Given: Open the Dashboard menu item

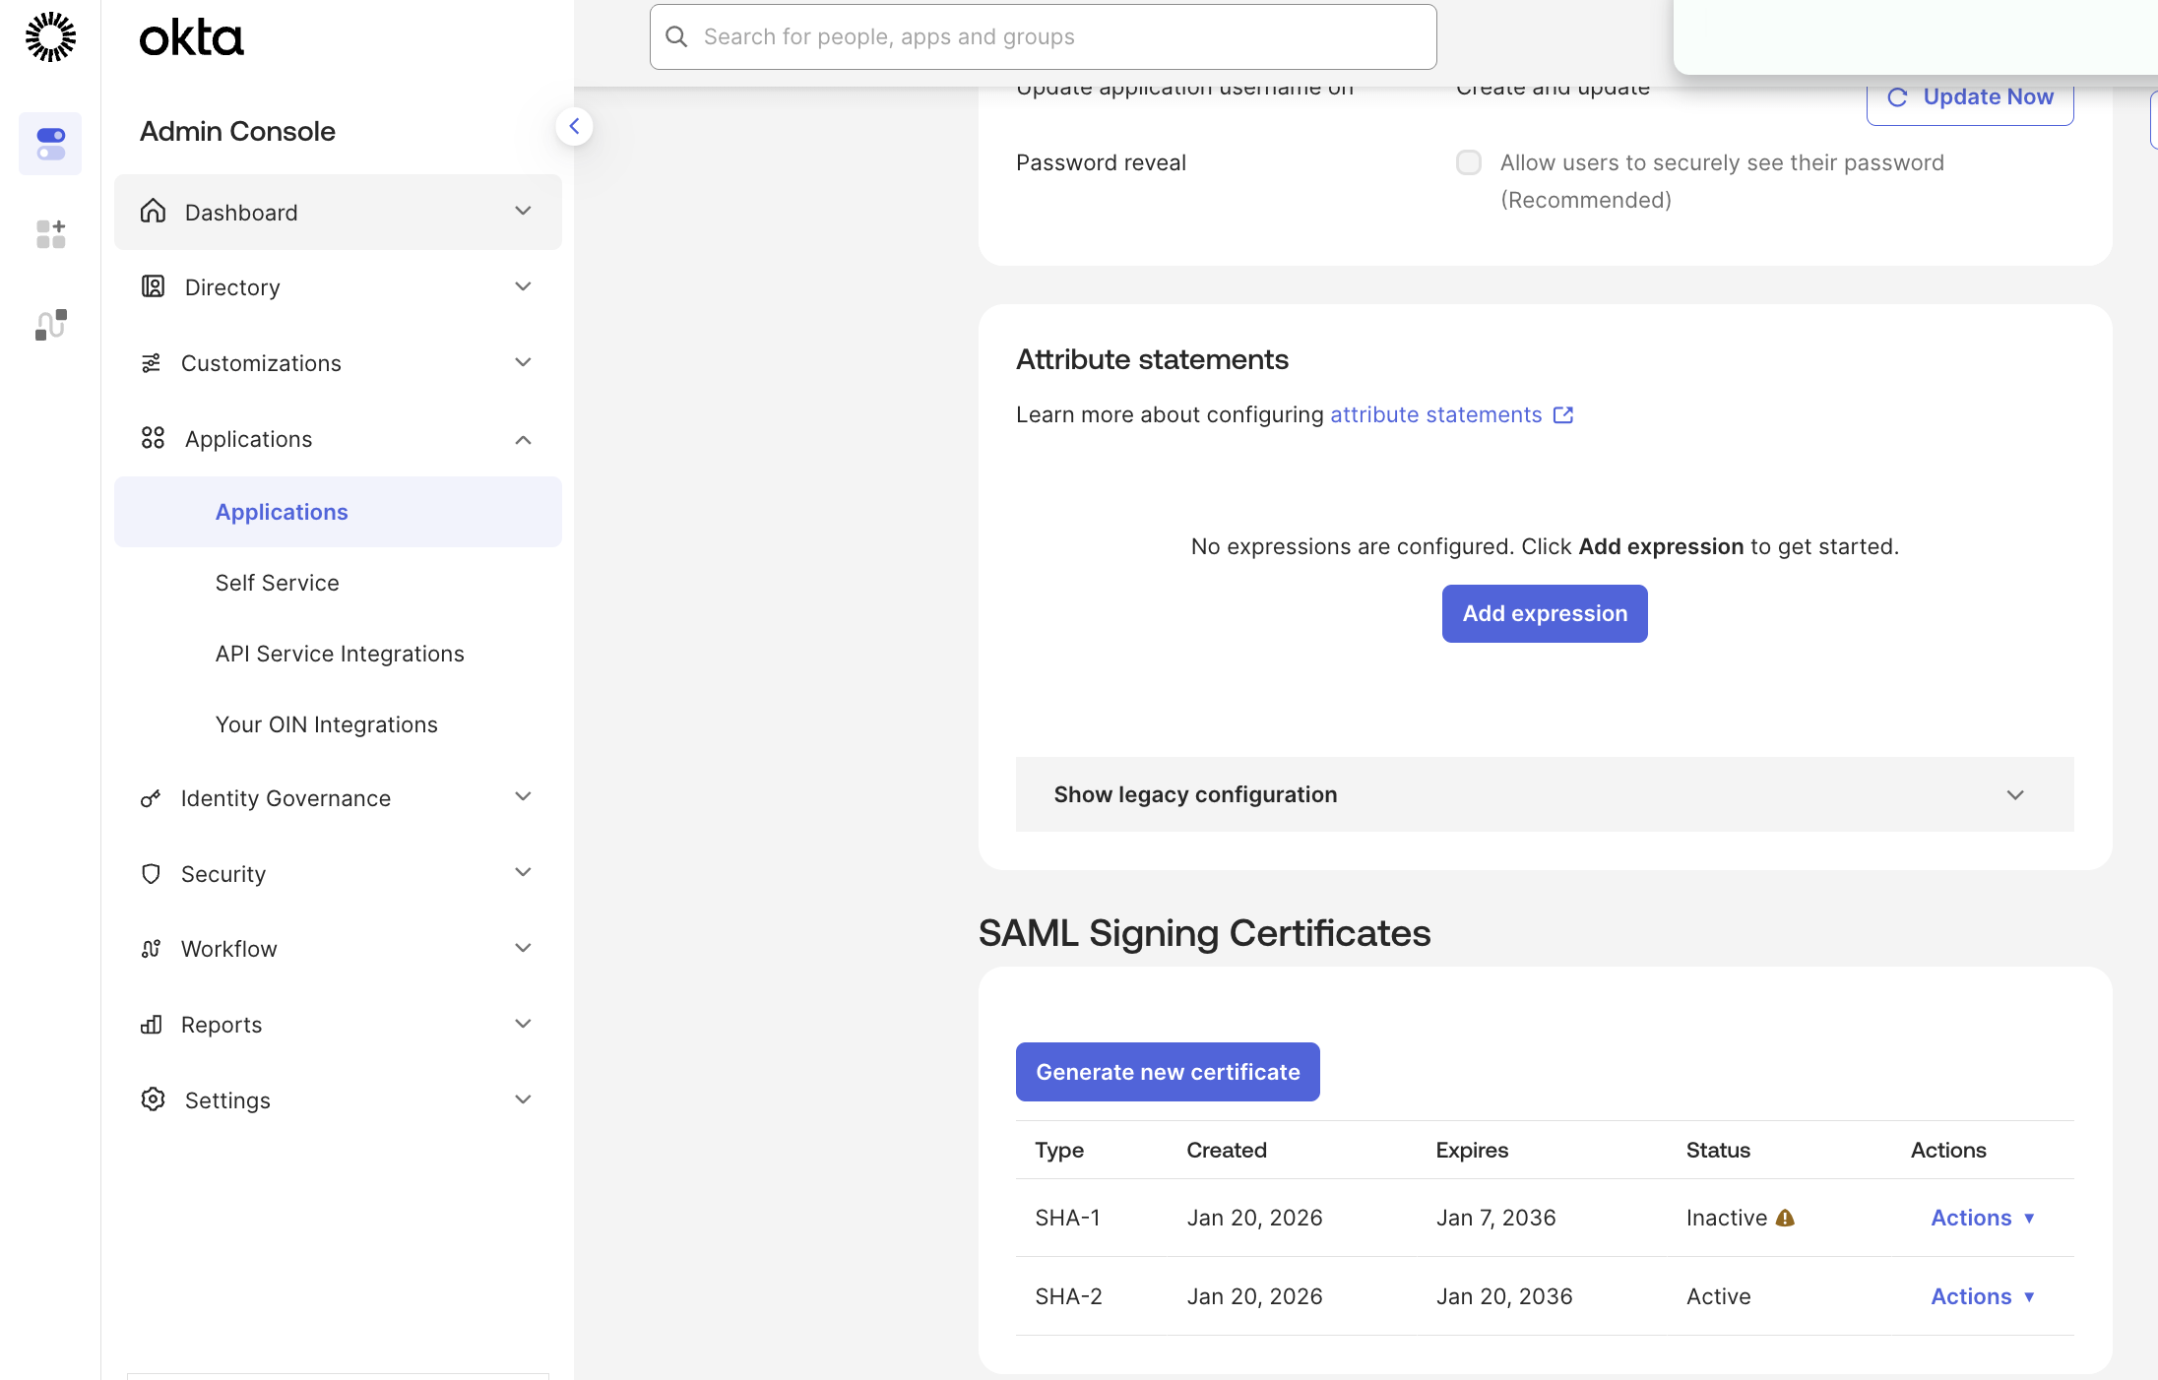Looking at the screenshot, I should tap(338, 212).
